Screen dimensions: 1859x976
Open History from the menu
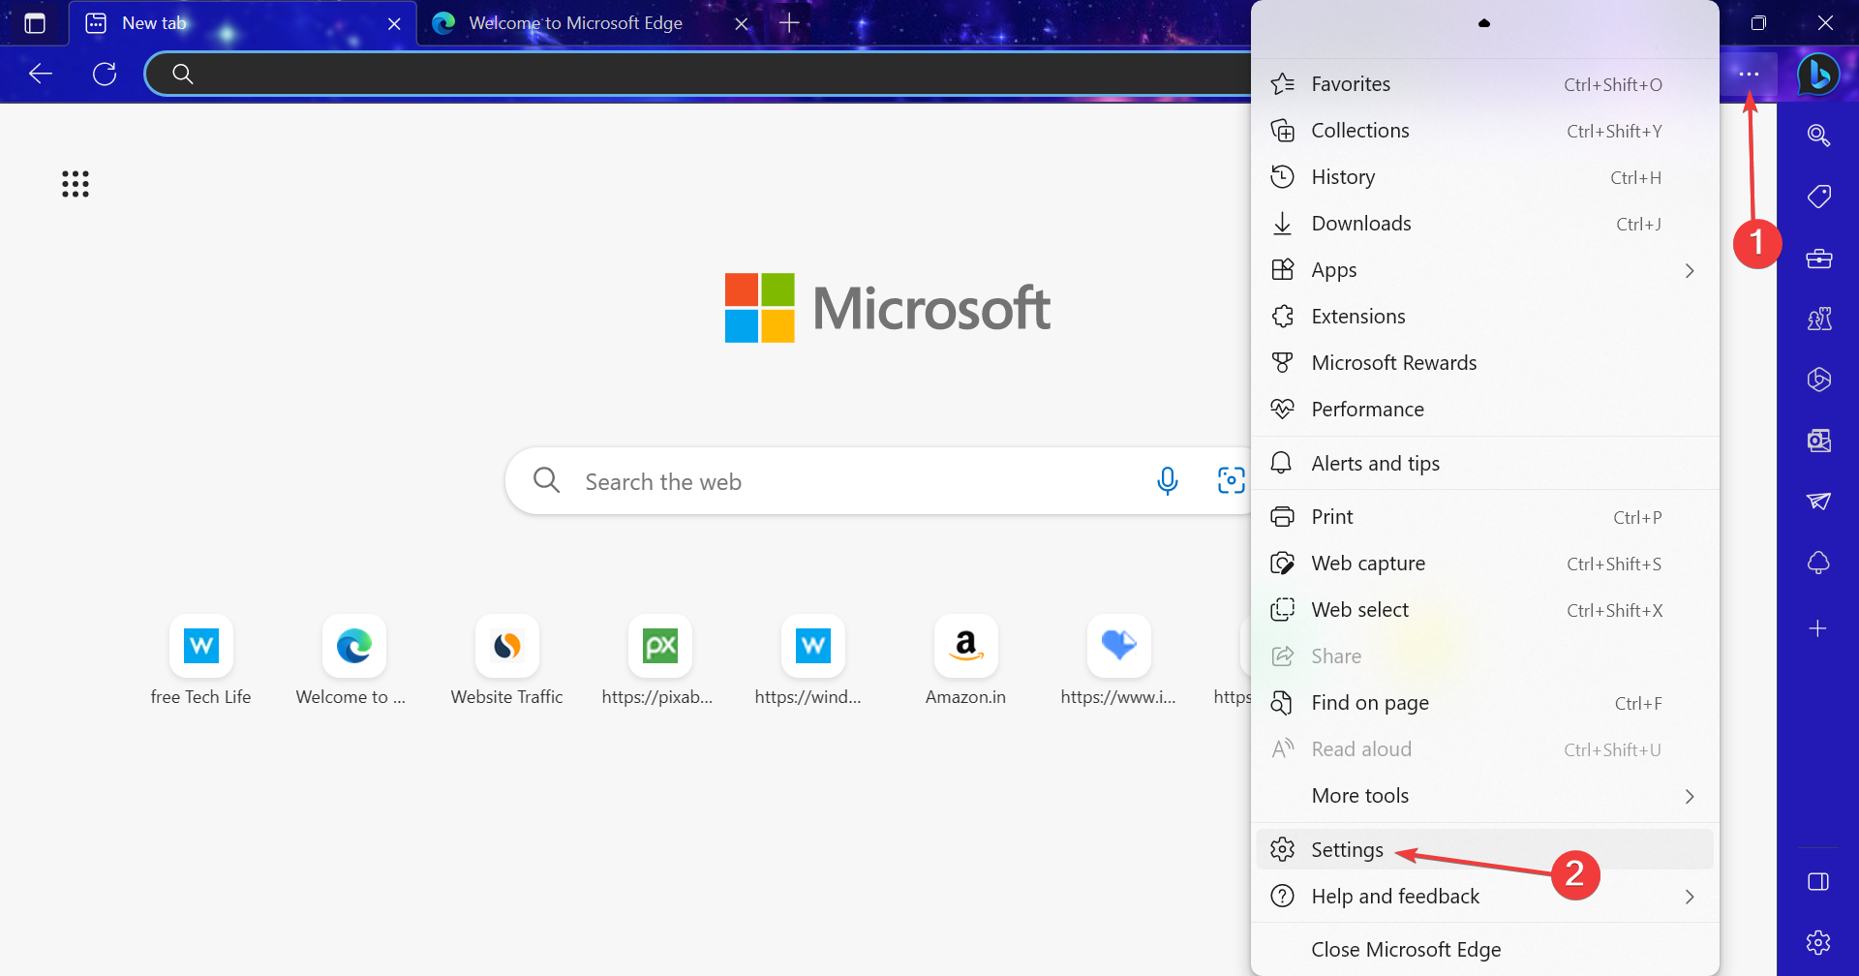pos(1343,177)
